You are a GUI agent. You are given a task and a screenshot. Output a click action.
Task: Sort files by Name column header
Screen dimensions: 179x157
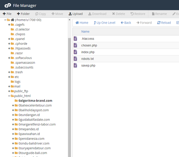point(85,31)
